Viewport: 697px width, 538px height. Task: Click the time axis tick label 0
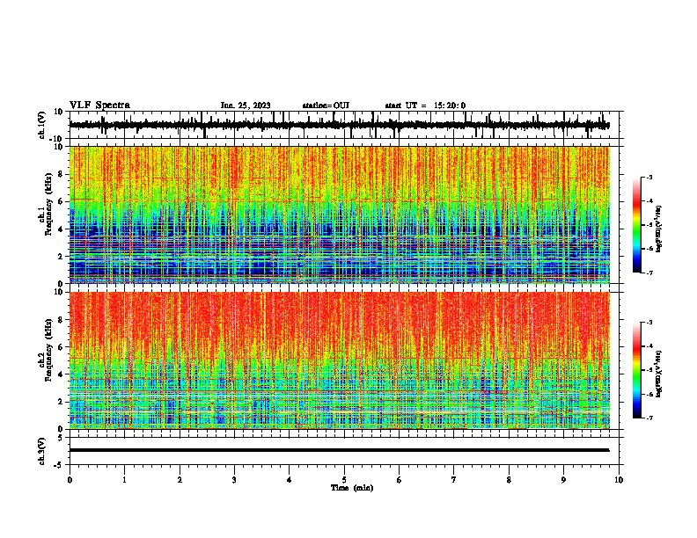(70, 480)
